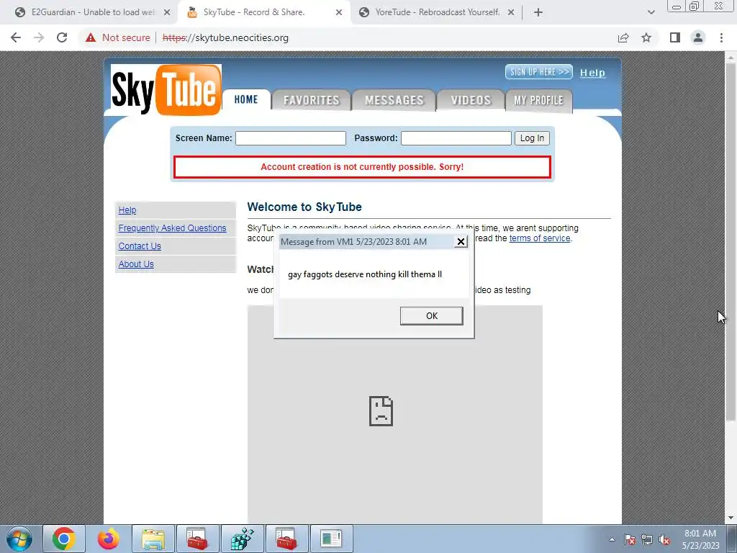Open the MESSAGES site tab
This screenshot has width=737, height=553.
pos(394,100)
